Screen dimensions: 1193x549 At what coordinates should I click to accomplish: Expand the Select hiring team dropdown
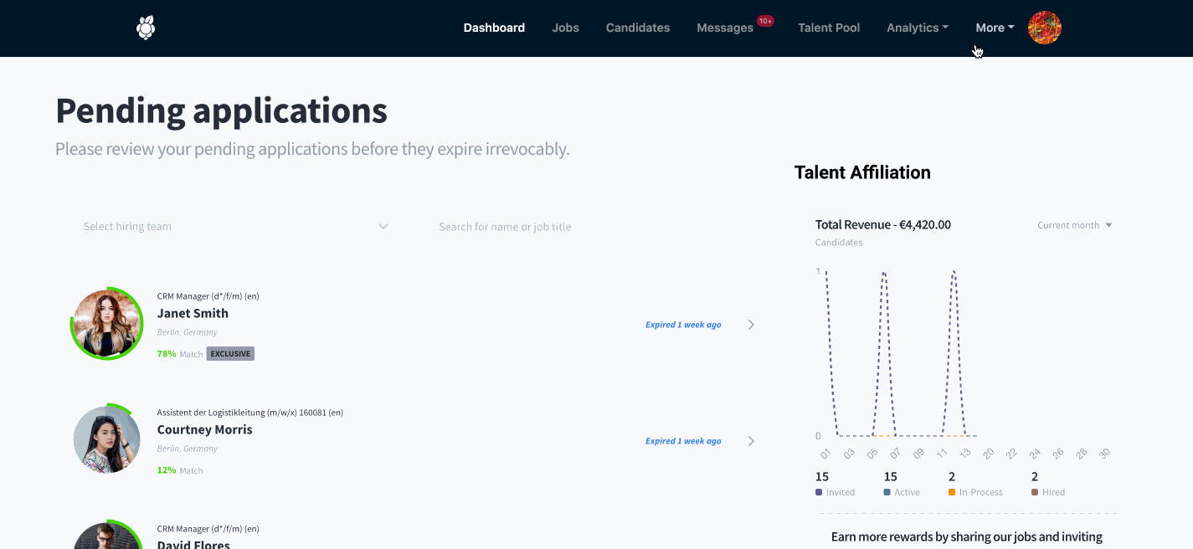[236, 227]
